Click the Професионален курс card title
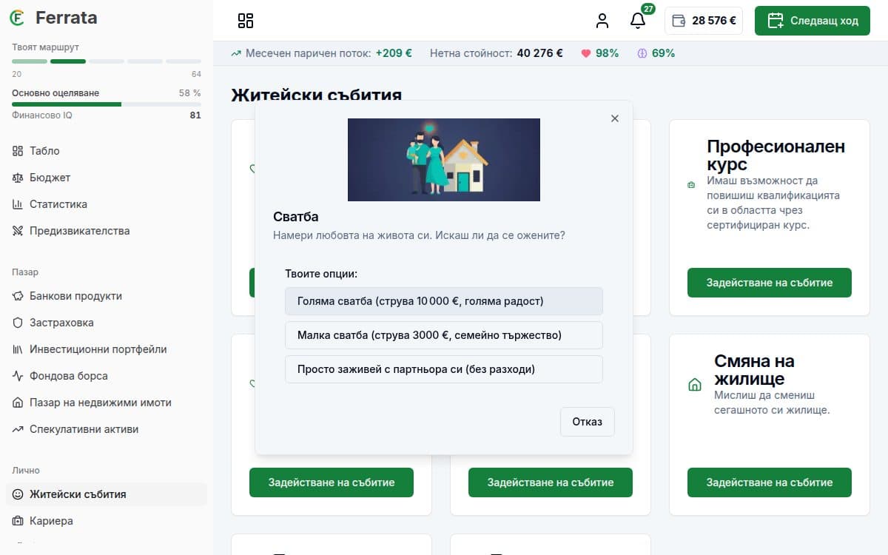 tap(776, 155)
